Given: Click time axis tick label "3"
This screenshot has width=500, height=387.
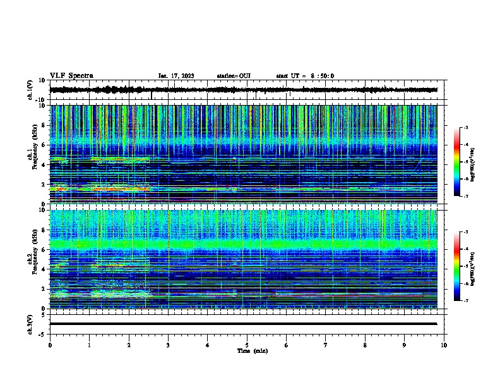Looking at the screenshot, I should [x=168, y=345].
